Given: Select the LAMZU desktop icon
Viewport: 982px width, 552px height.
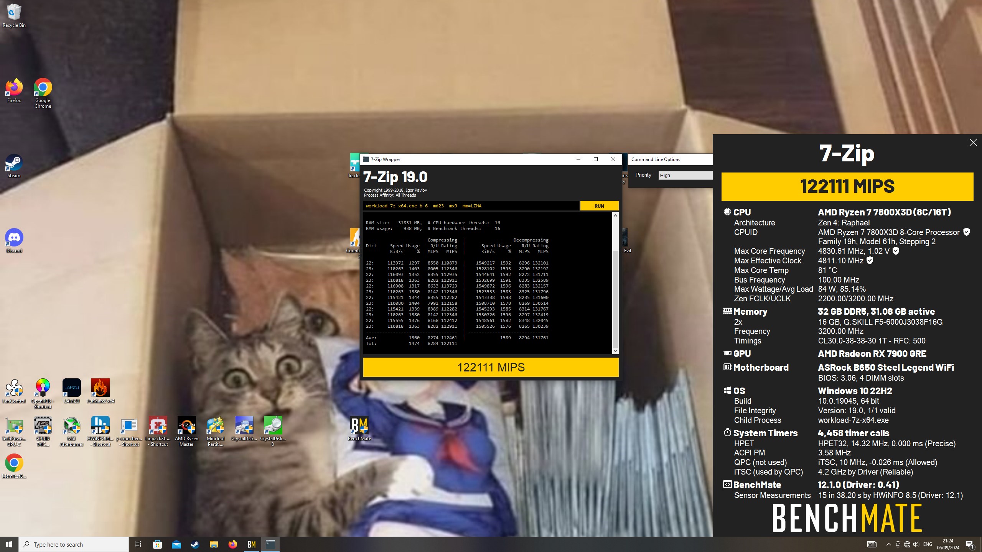Looking at the screenshot, I should coord(71,391).
